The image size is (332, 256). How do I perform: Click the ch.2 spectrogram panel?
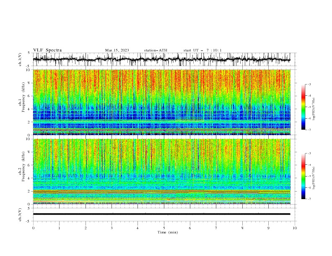pyautogui.click(x=161, y=172)
